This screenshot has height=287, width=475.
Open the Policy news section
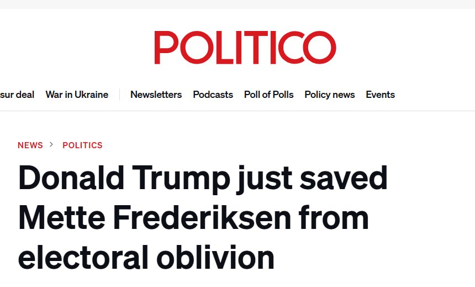(329, 95)
